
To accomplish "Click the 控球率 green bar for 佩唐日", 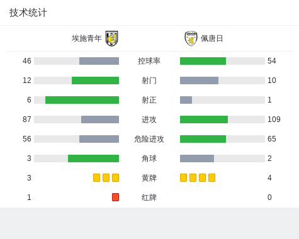I will point(203,61).
